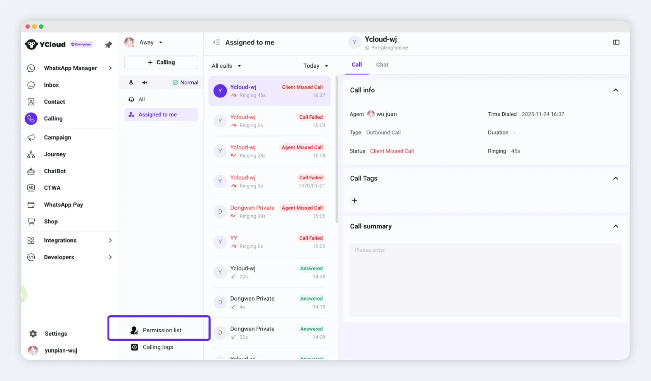Click the Assigned to me panel title
This screenshot has height=381, width=651.
tap(250, 42)
